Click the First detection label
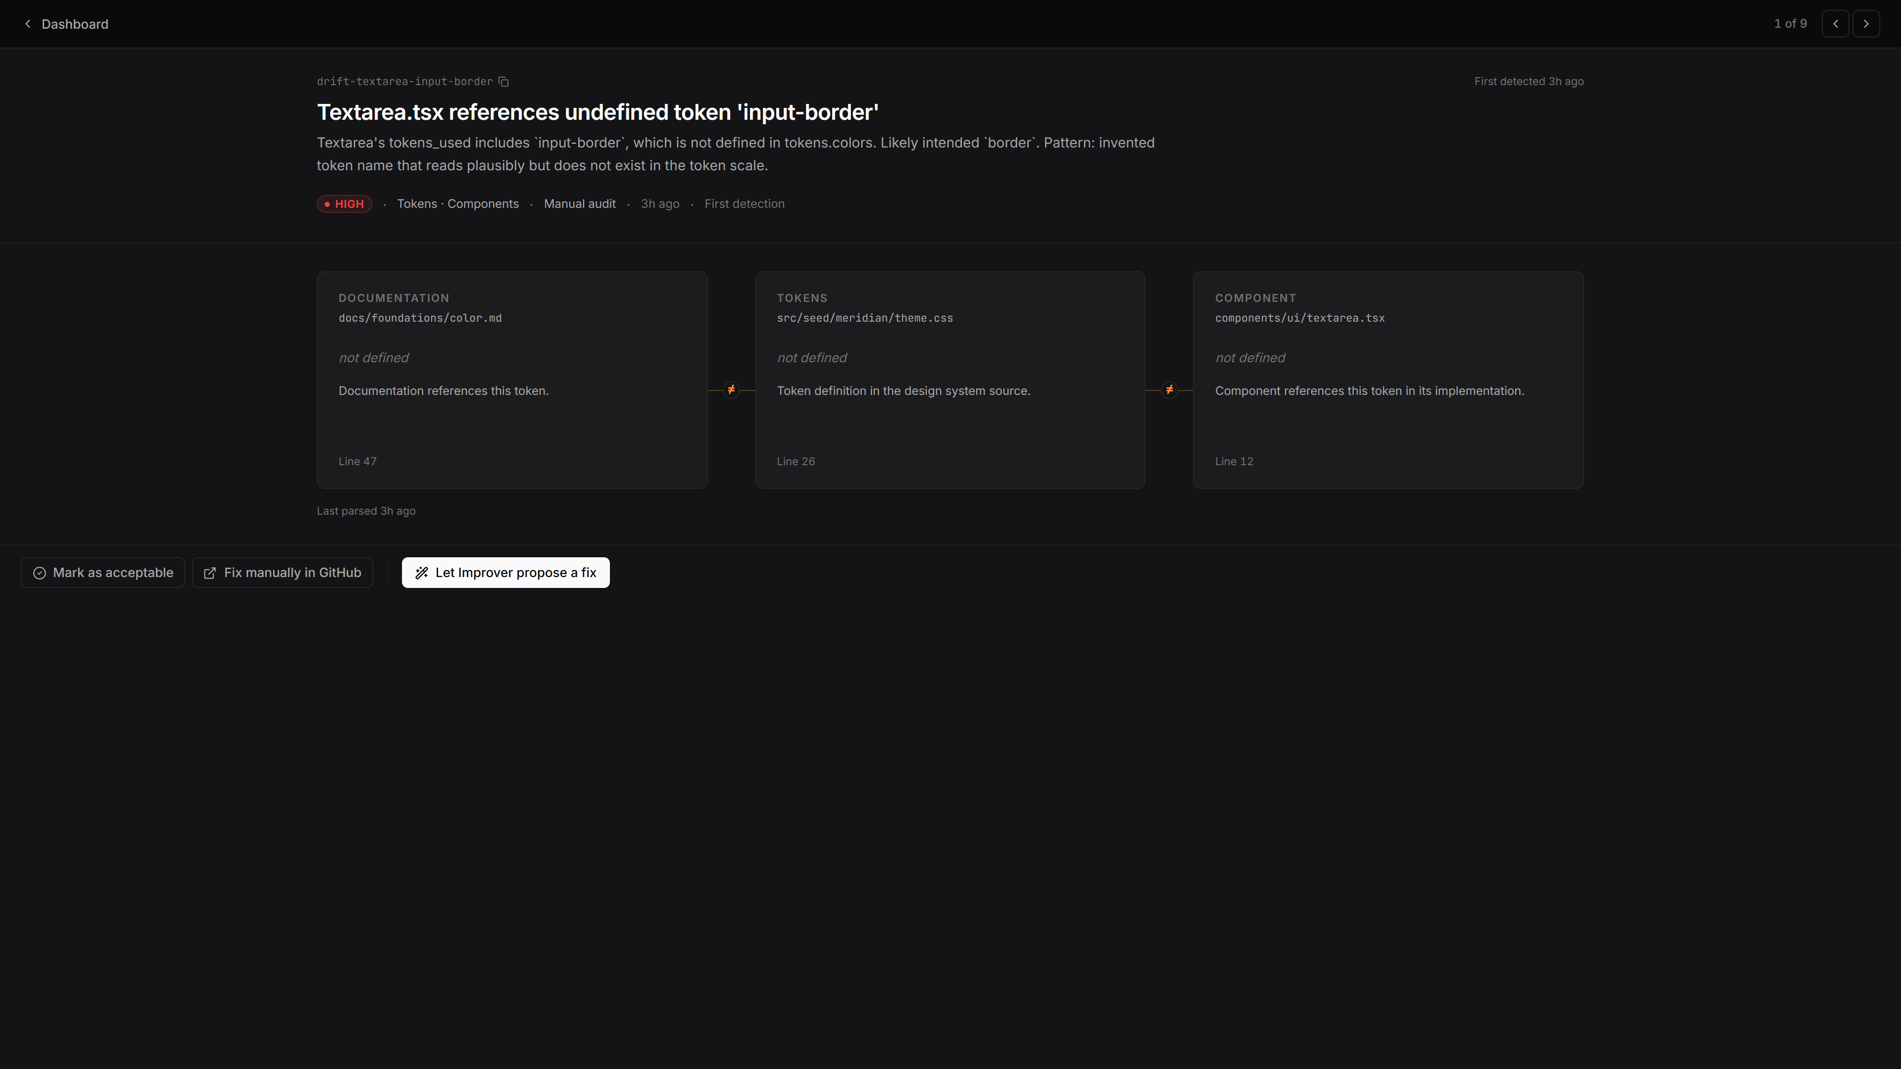Viewport: 1901px width, 1069px height. pyautogui.click(x=744, y=203)
